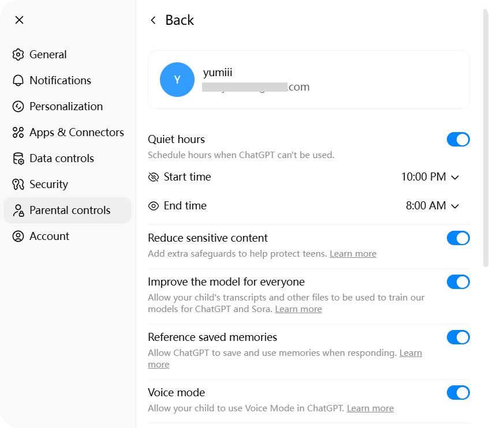This screenshot has height=428, width=489.
Task: Select the Account icon in the sidebar
Action: tap(18, 236)
